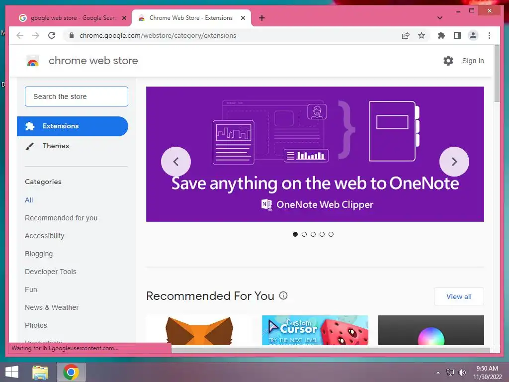Open the Developer Tools category
The image size is (509, 382).
pos(51,272)
